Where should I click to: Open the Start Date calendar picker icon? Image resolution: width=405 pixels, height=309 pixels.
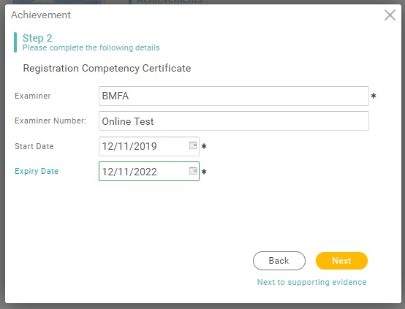pyautogui.click(x=193, y=145)
